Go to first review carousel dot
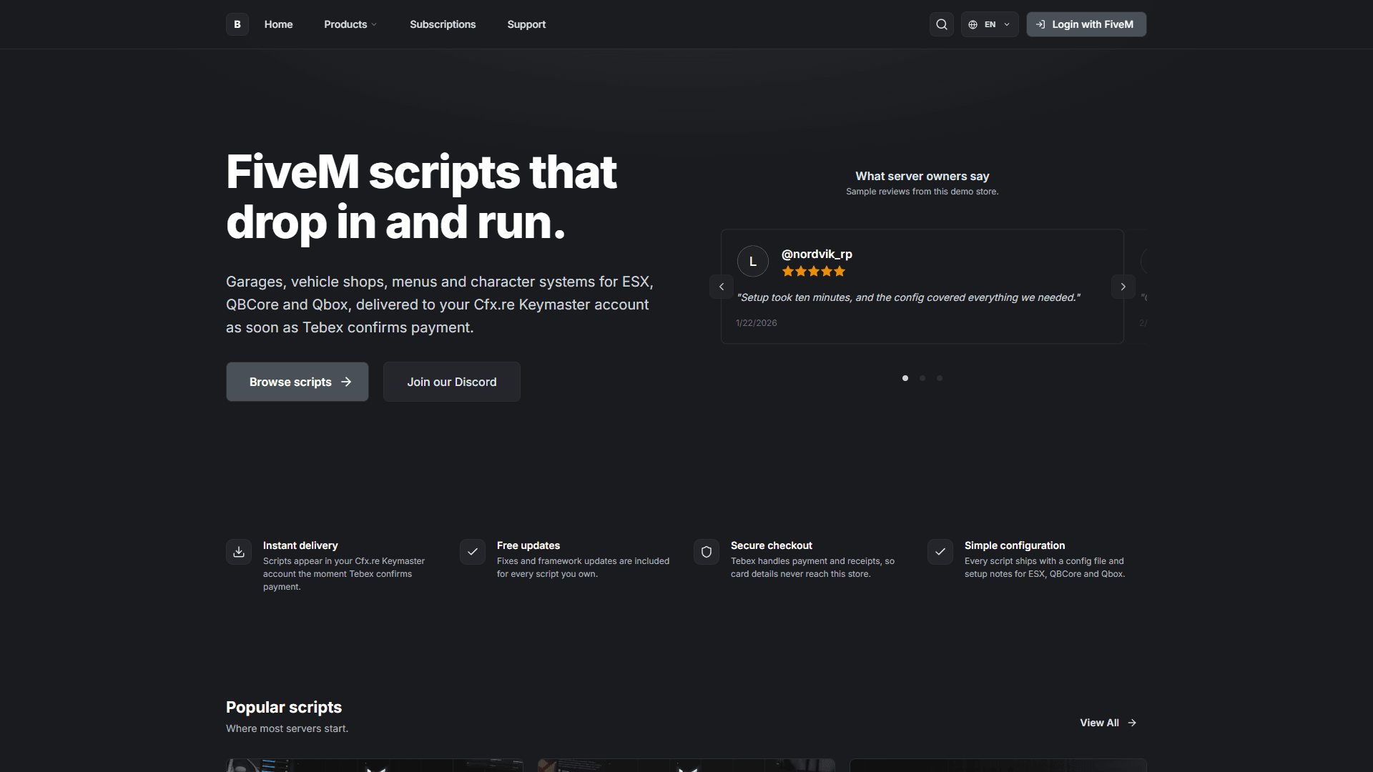Image resolution: width=1373 pixels, height=772 pixels. pyautogui.click(x=905, y=378)
